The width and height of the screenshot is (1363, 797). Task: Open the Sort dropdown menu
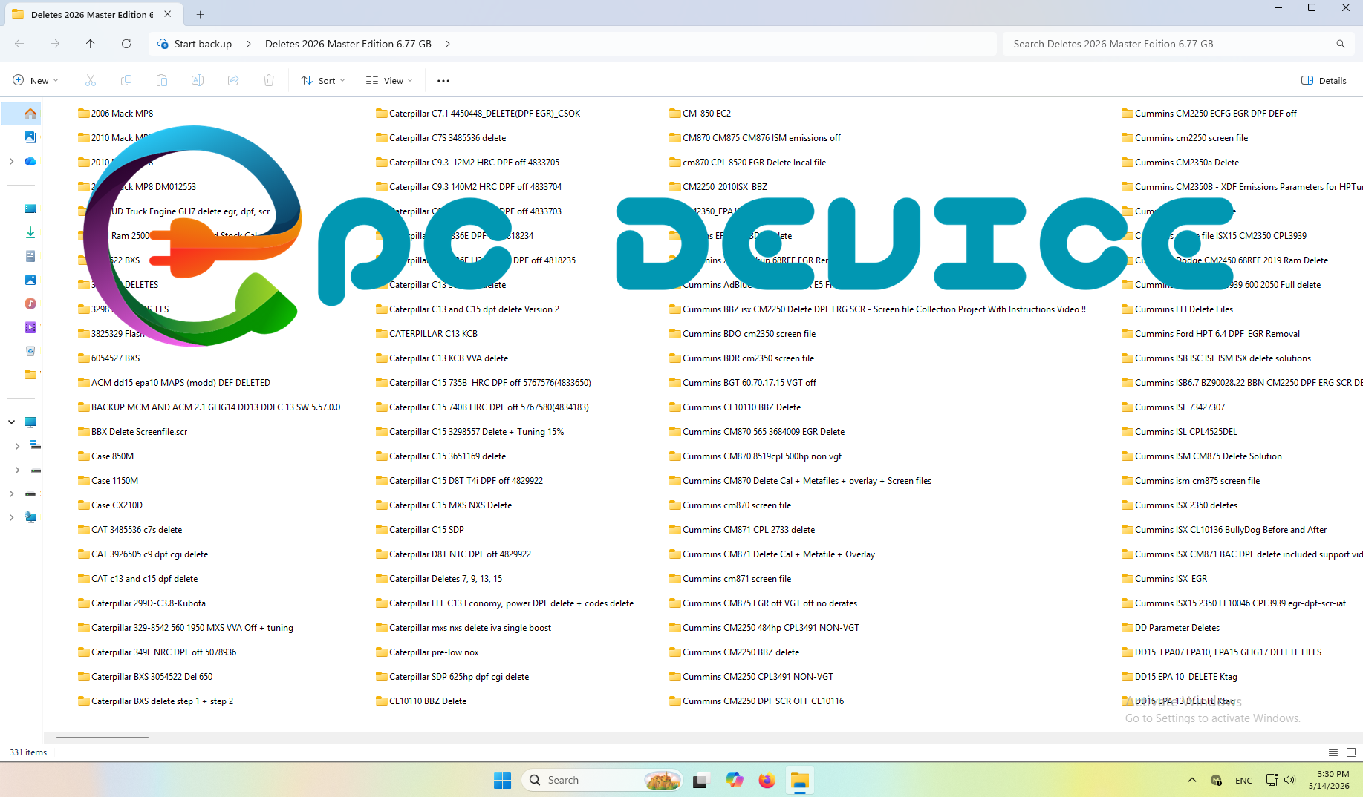323,80
